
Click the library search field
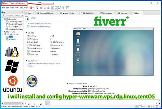pyautogui.click(x=13, y=15)
